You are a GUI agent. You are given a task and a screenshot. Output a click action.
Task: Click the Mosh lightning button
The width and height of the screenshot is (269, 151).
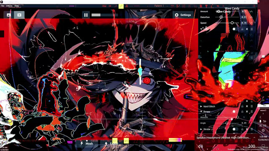pyautogui.click(x=87, y=143)
